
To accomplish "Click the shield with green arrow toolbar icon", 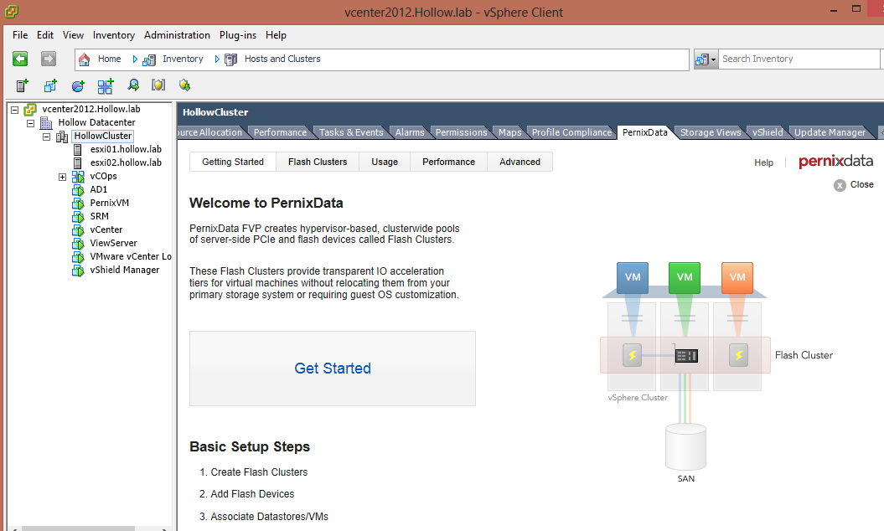I will tap(184, 85).
